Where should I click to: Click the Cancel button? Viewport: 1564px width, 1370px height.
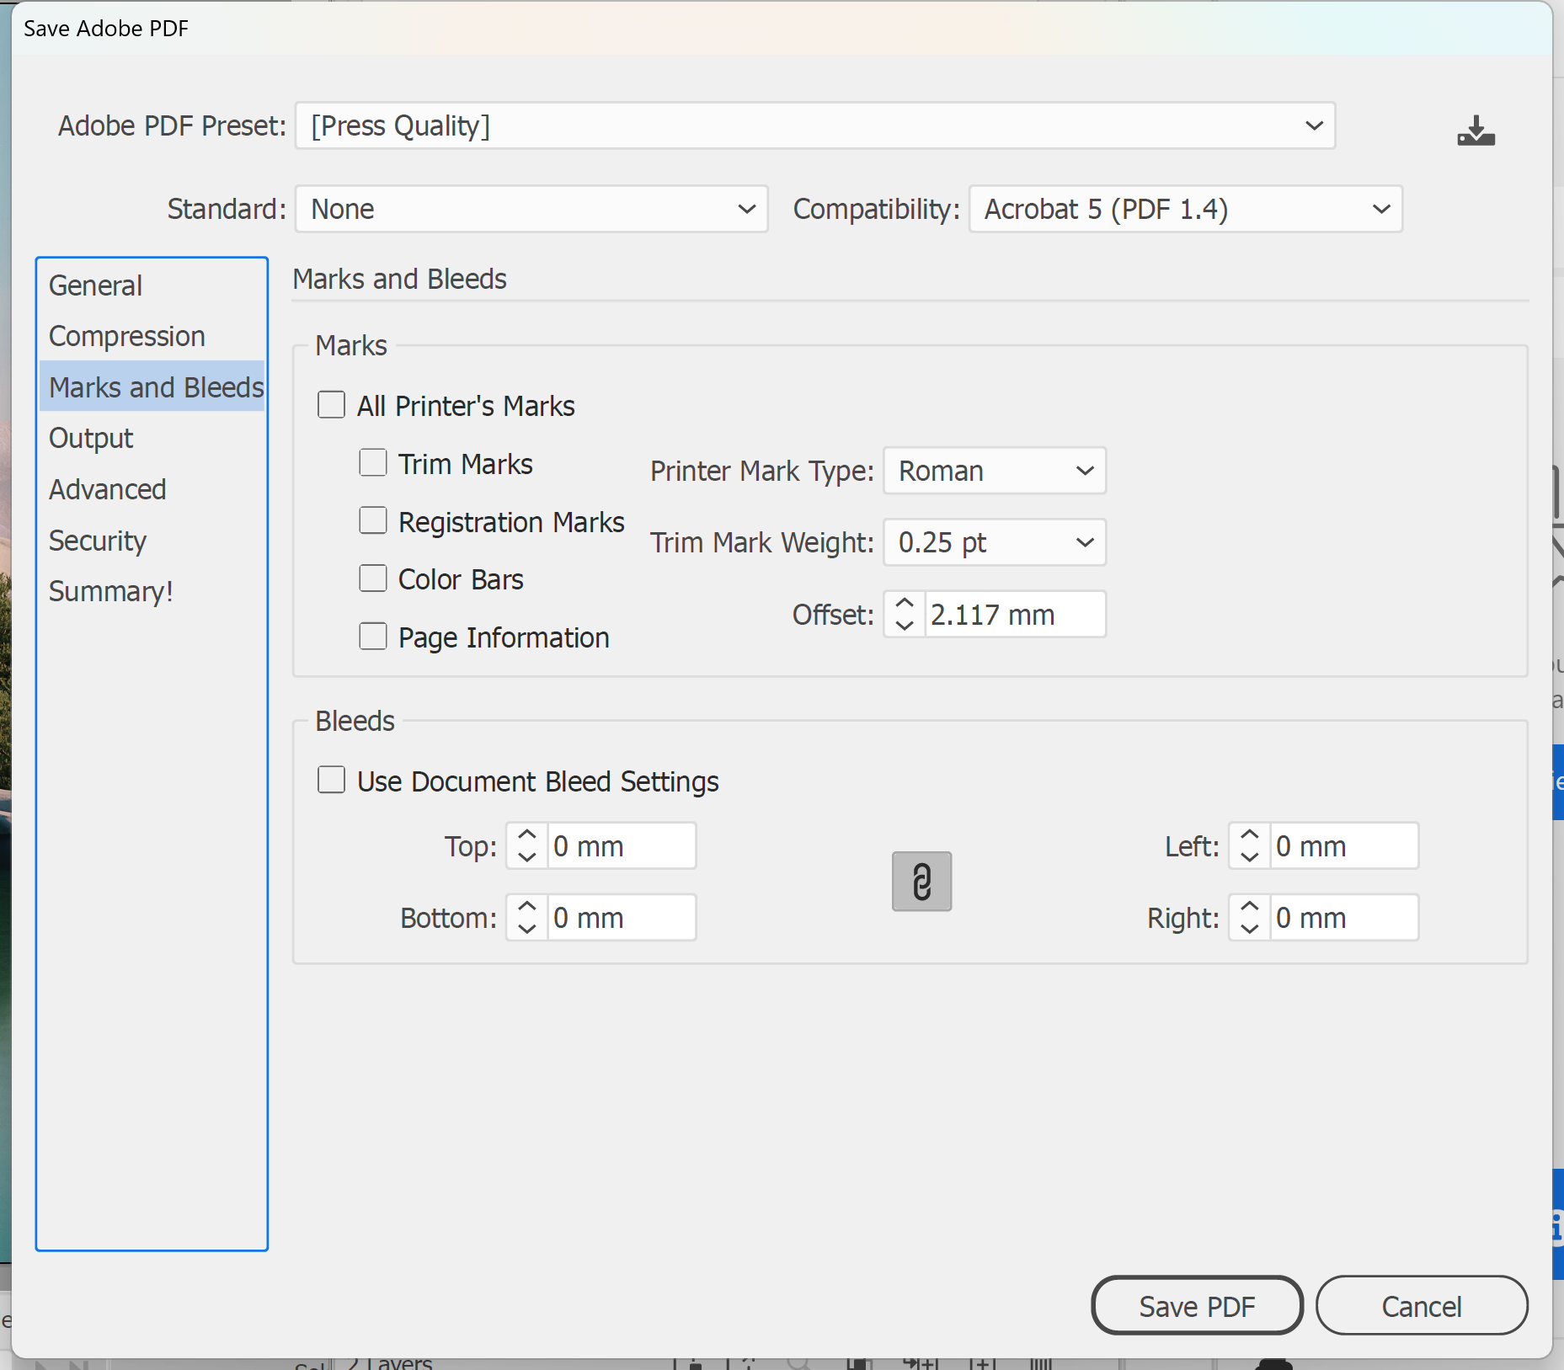tap(1422, 1306)
